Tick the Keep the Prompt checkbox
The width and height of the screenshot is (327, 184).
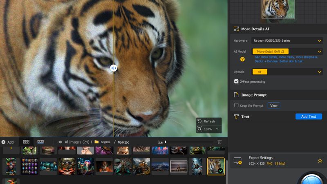tap(236, 105)
